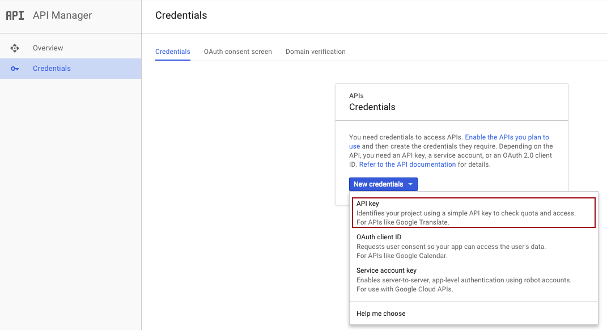Click the New credentials dropdown arrow
Image resolution: width=607 pixels, height=330 pixels.
[x=410, y=184]
